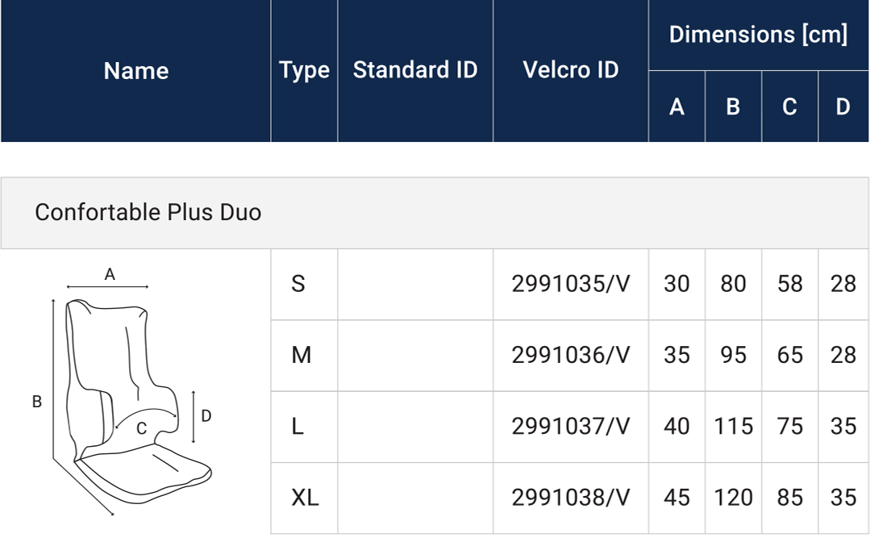
Task: Click the seat cushion diagram image
Action: click(129, 391)
